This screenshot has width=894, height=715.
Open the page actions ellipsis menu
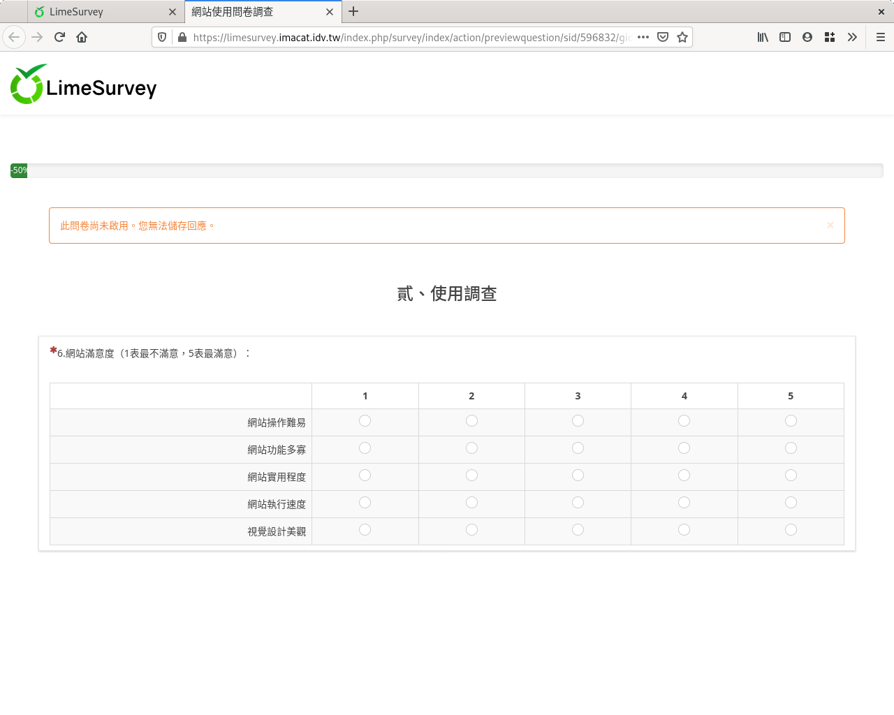tap(643, 37)
